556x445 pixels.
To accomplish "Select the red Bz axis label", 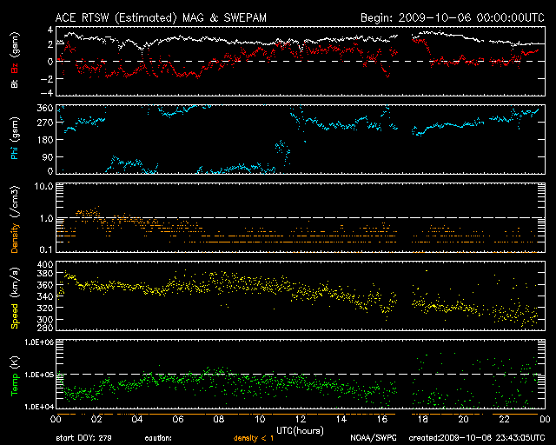I will [x=15, y=68].
